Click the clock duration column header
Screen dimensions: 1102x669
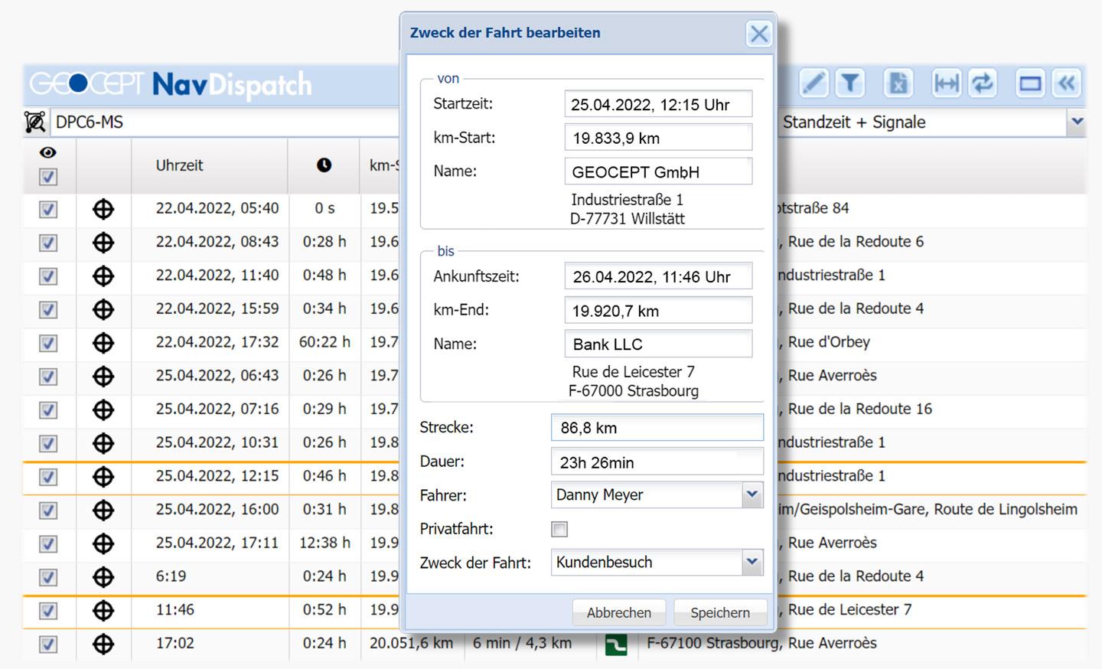coord(324,165)
